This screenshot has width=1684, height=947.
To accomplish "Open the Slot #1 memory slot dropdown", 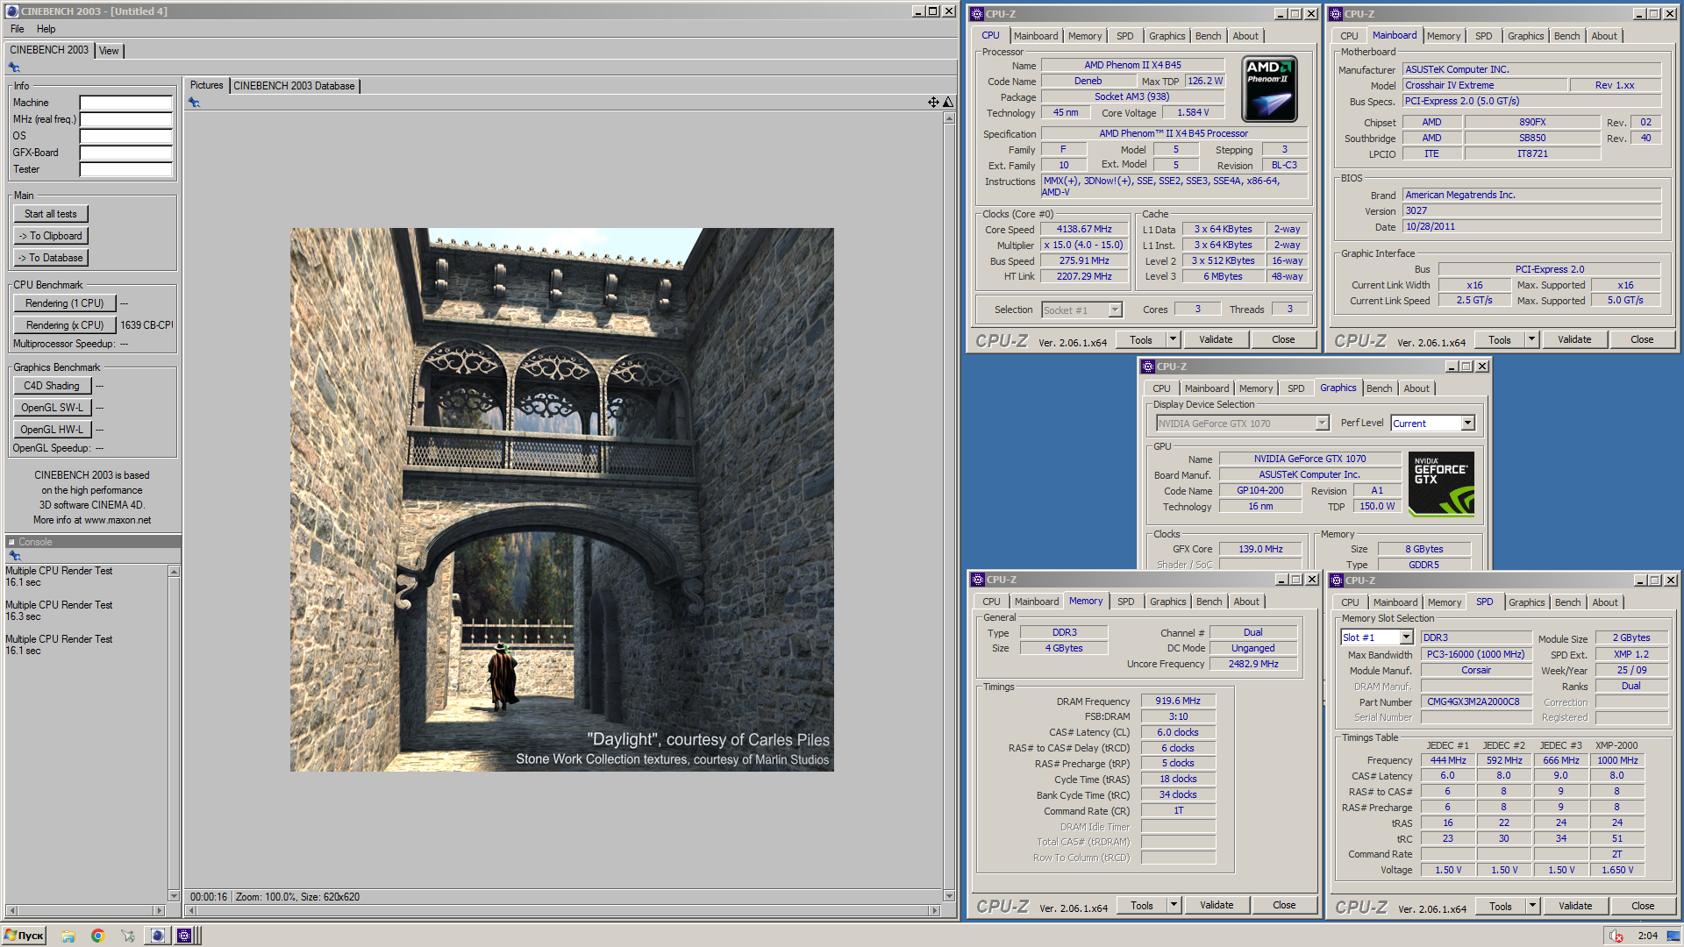I will [1377, 637].
